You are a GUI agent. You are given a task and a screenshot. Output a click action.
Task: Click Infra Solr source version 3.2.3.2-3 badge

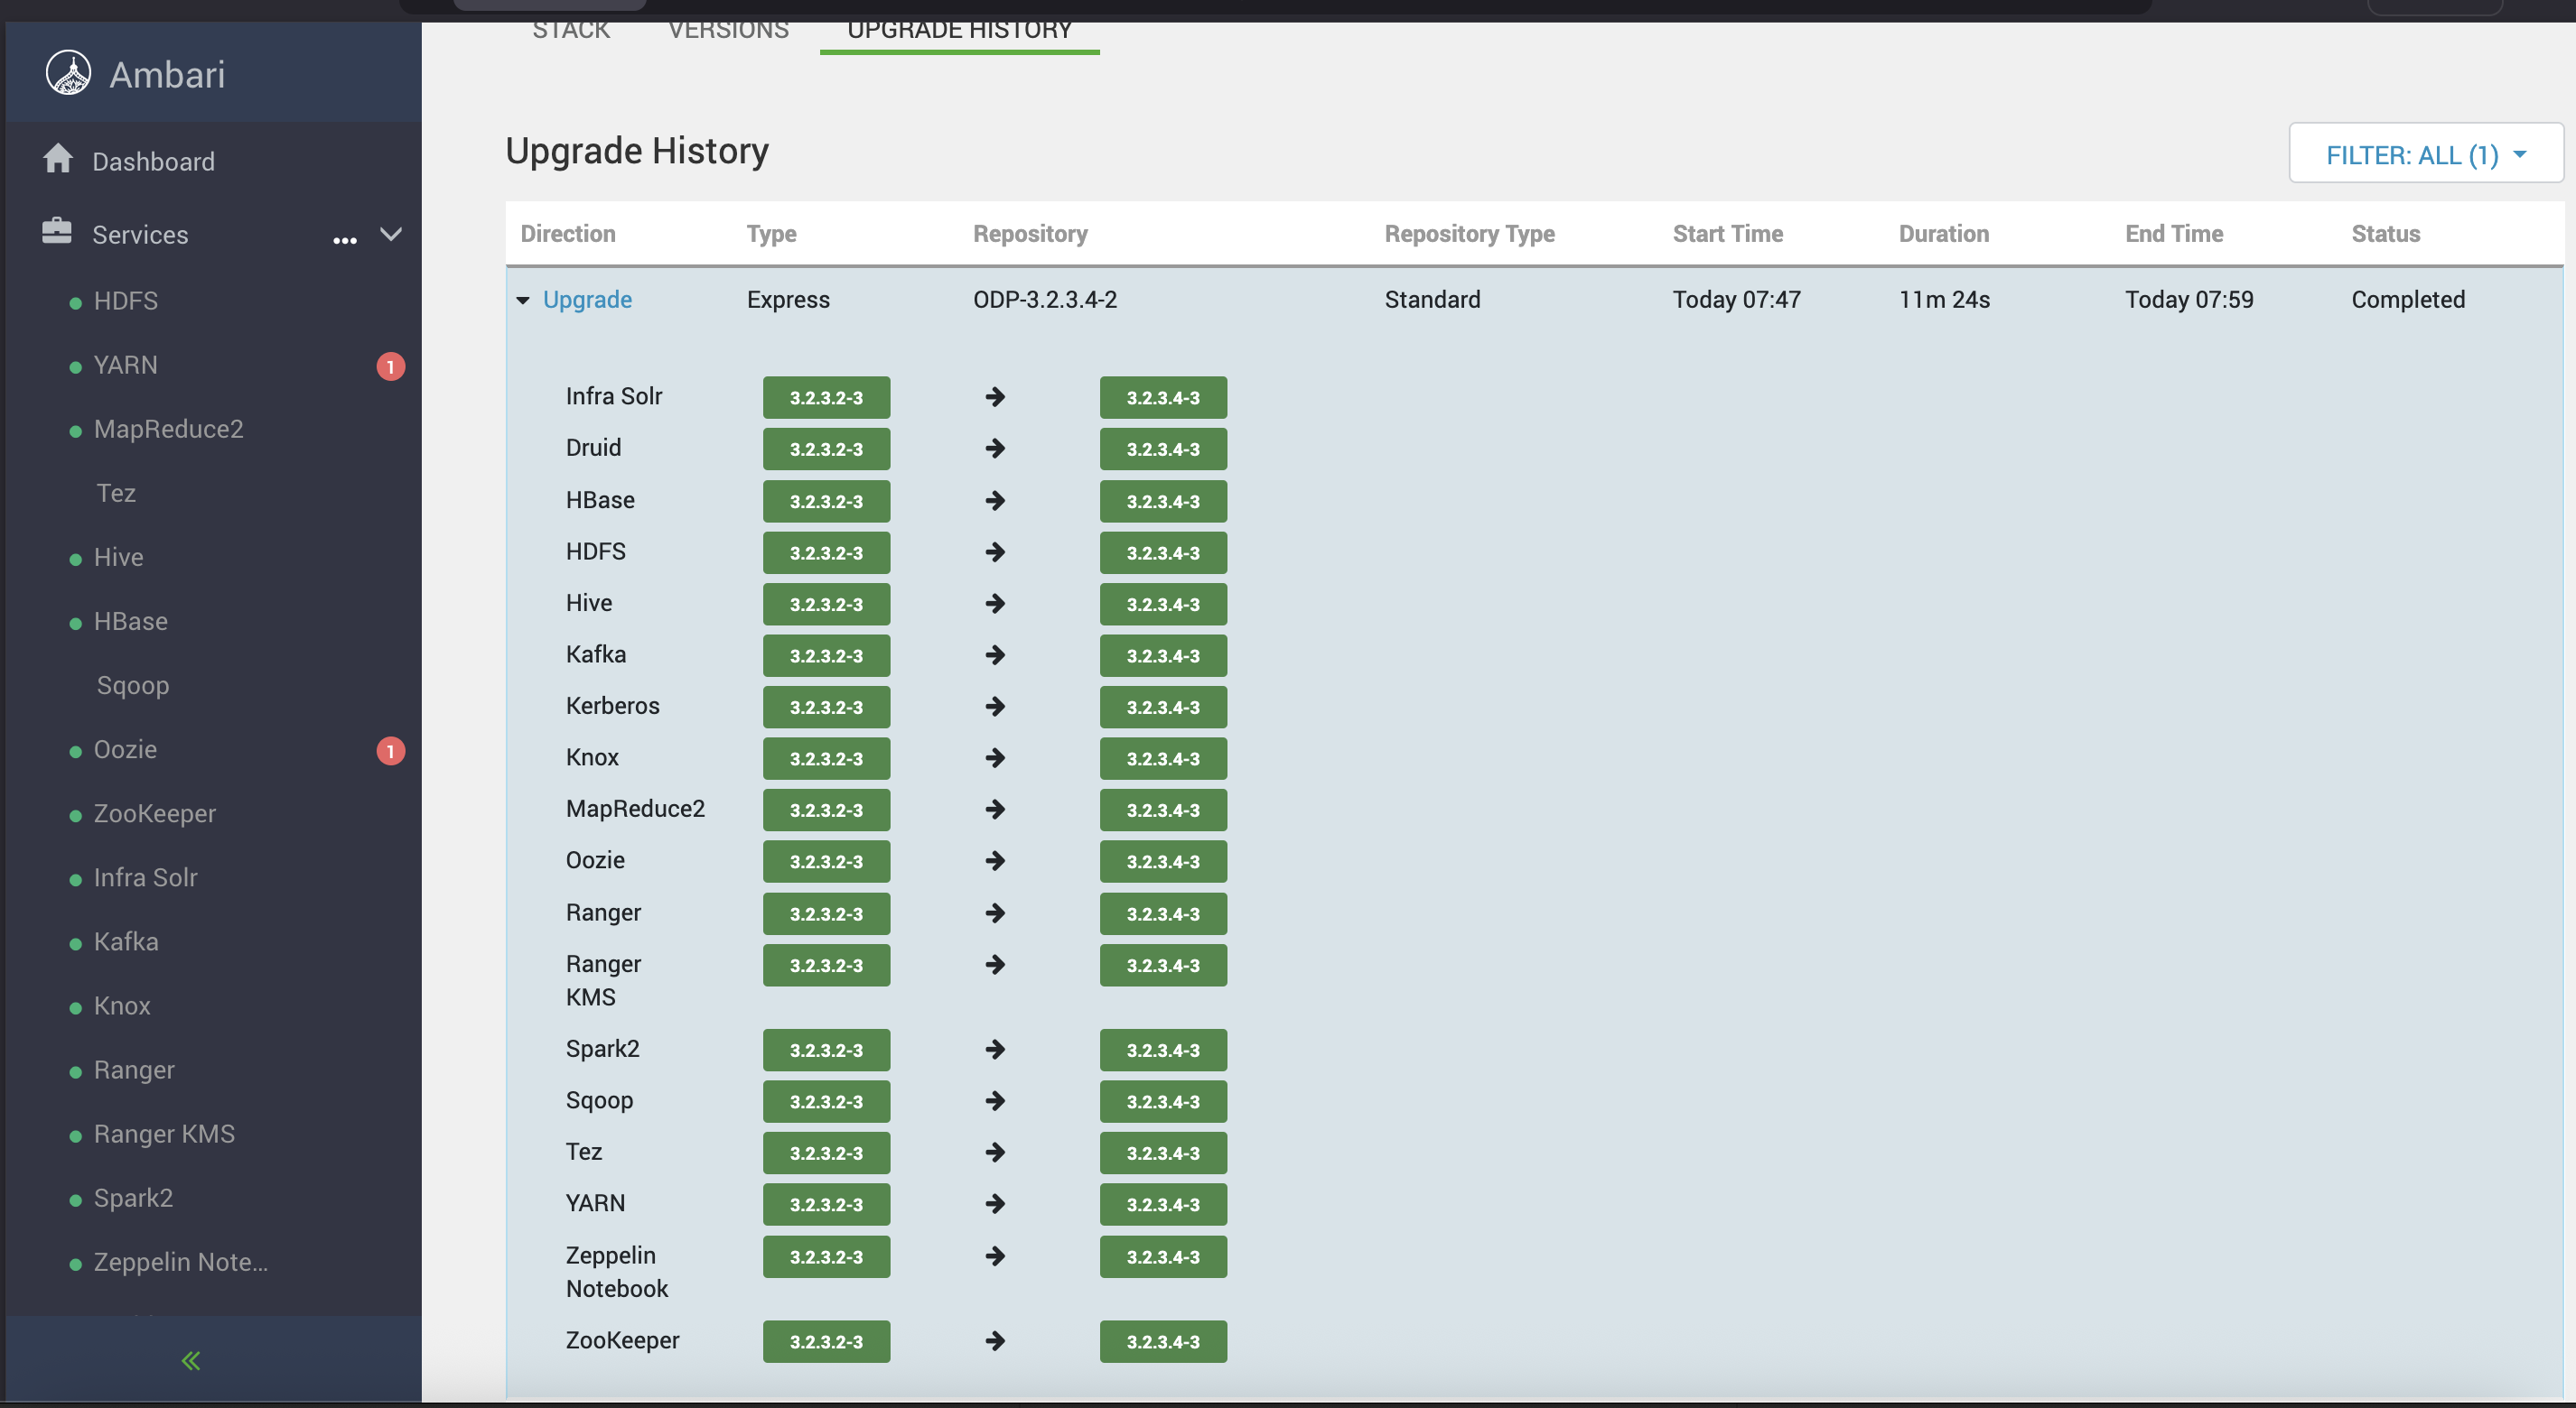[x=826, y=397]
